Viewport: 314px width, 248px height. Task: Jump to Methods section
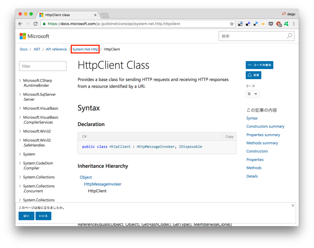coord(254,168)
